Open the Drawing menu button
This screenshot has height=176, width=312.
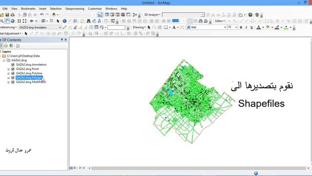coord(139,27)
